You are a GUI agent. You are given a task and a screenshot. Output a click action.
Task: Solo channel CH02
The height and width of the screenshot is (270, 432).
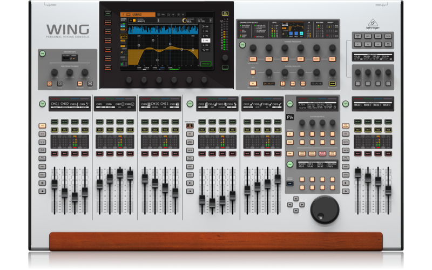point(64,130)
